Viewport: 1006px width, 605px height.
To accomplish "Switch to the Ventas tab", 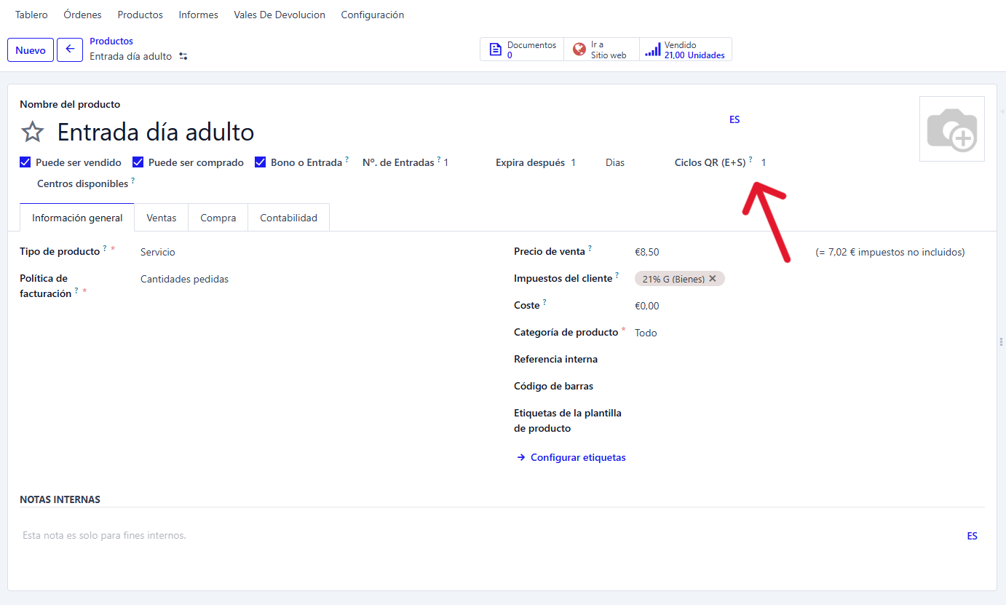I will [x=161, y=218].
